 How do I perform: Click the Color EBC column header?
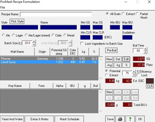point(73,52)
